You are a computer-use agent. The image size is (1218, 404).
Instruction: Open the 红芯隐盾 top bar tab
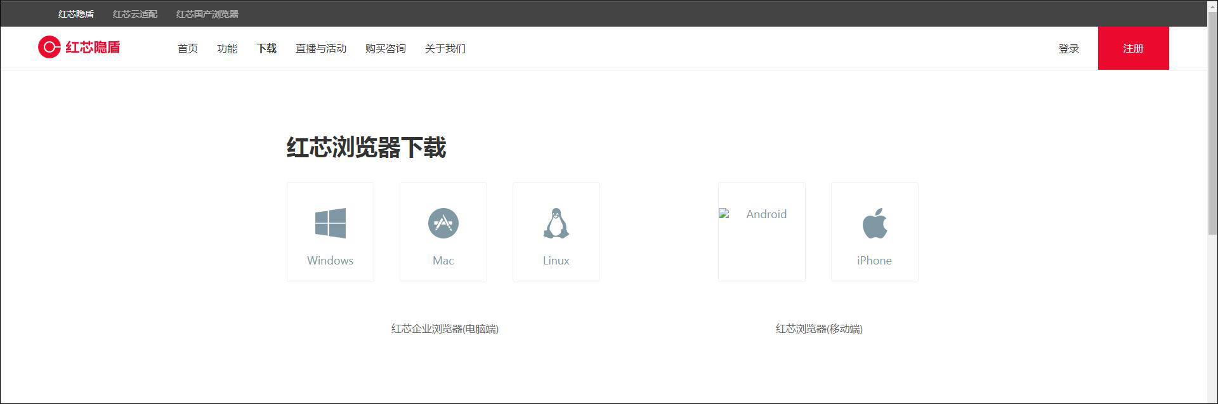click(76, 14)
